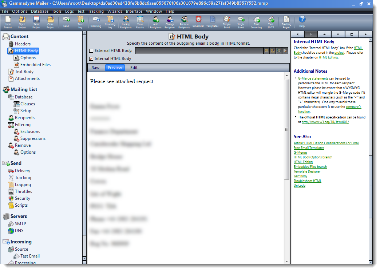
Task: Save the project with the floppy icon
Action: click(36, 22)
